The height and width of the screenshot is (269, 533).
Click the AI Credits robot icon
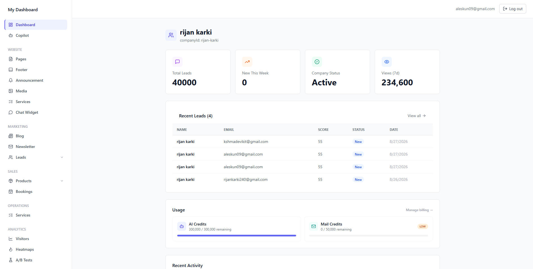(182, 226)
